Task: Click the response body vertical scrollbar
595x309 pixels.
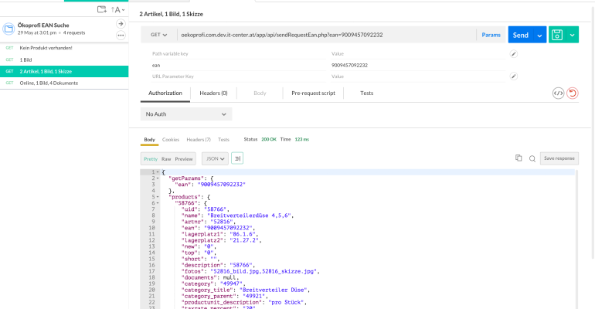Action: click(x=576, y=239)
